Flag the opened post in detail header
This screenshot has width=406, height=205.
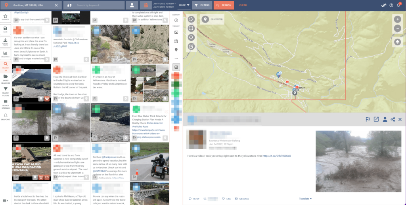tap(368, 119)
